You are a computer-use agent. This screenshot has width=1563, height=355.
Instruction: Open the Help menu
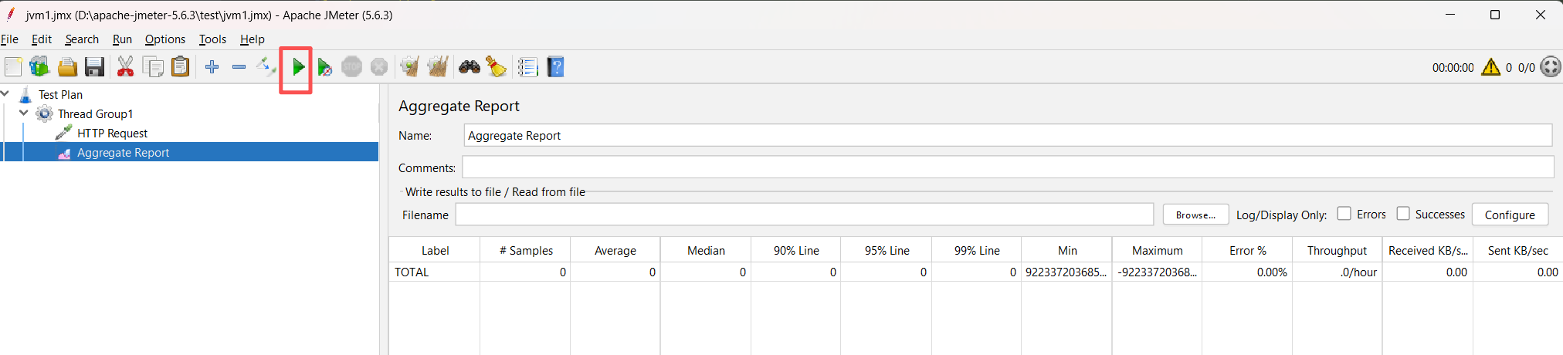click(x=253, y=39)
